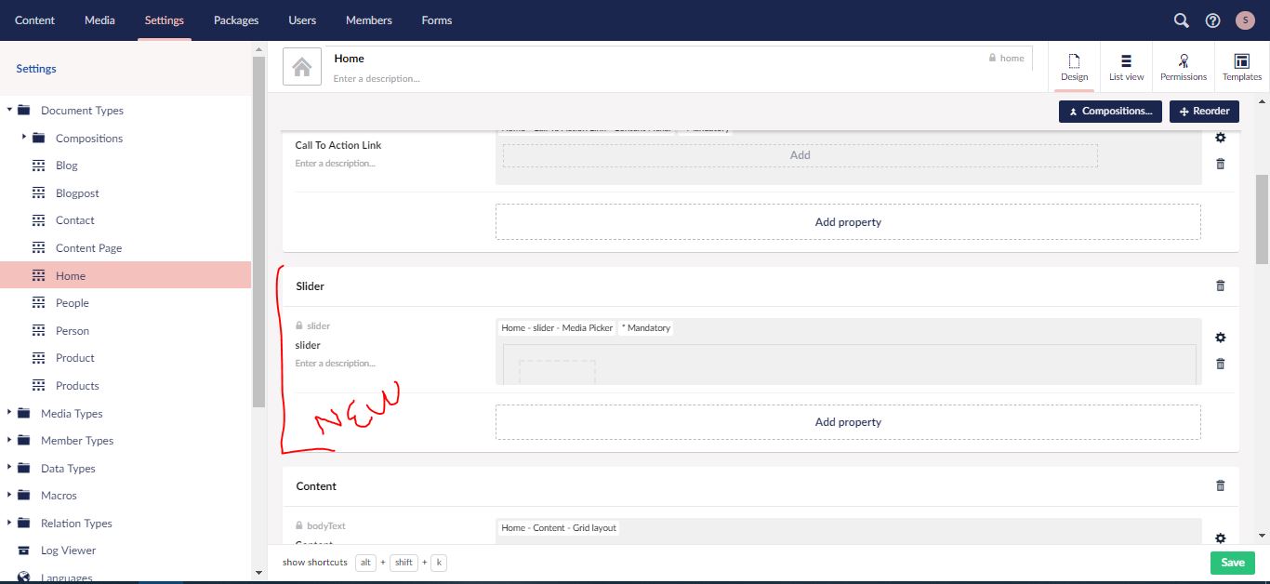
Task: Click the Person document type icon
Action: click(x=38, y=331)
